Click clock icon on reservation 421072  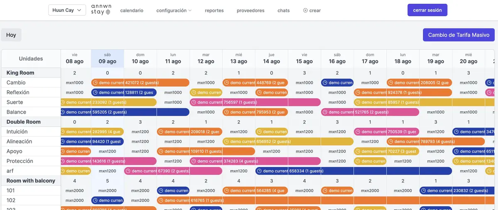[x=95, y=83]
